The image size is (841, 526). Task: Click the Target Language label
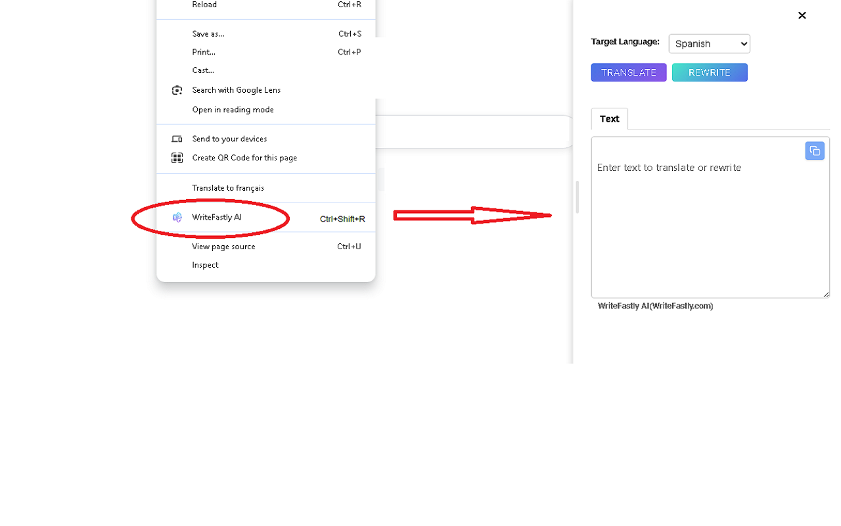625,41
